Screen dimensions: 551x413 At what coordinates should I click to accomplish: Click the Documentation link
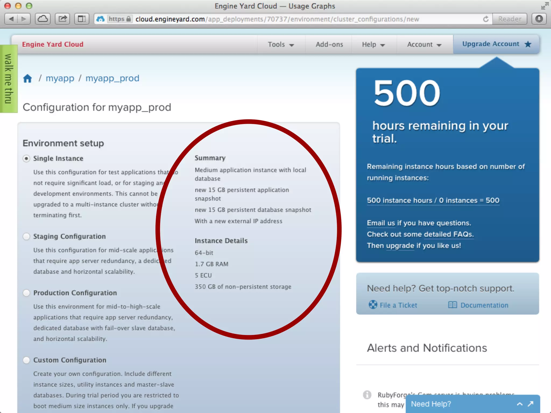(484, 305)
